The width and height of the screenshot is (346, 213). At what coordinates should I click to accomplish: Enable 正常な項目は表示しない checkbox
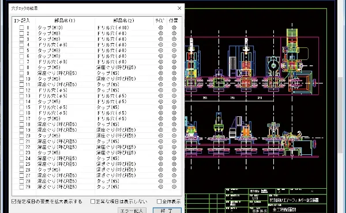tap(93, 201)
